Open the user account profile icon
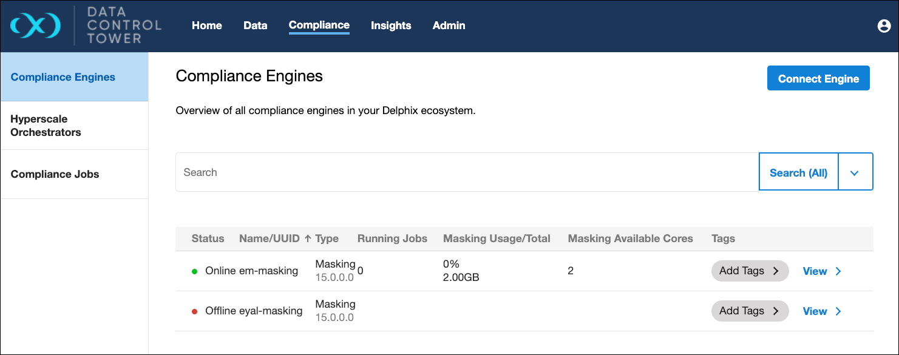Screen dimensions: 899x355 pyautogui.click(x=883, y=25)
